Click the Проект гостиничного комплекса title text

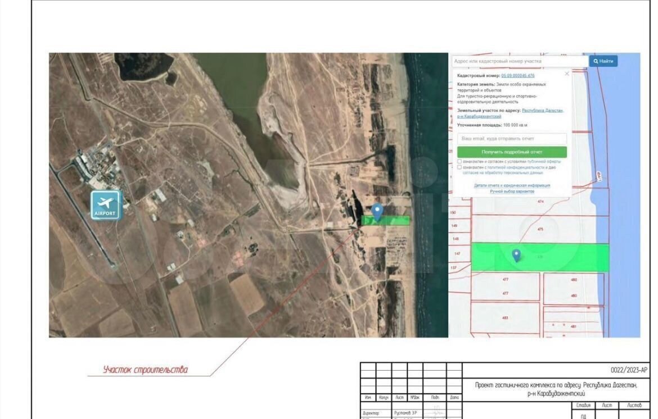(x=556, y=389)
